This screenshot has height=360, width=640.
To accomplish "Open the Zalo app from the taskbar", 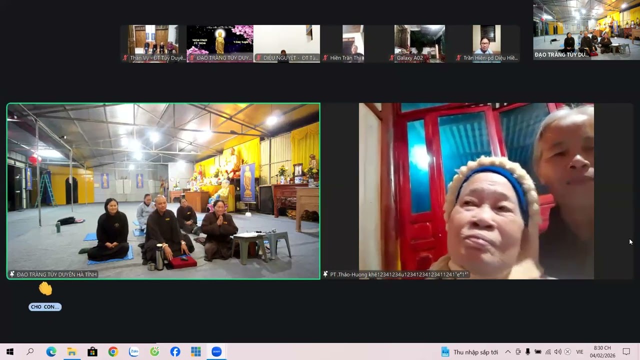I will [133, 352].
